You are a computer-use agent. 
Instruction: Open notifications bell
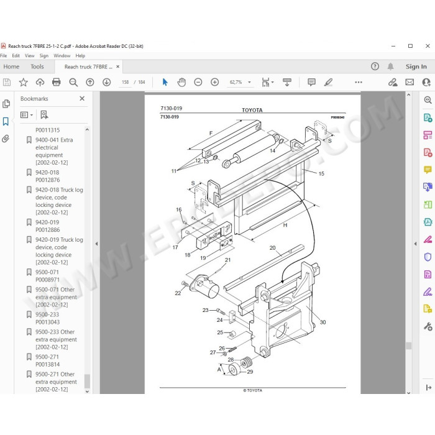tap(390, 66)
